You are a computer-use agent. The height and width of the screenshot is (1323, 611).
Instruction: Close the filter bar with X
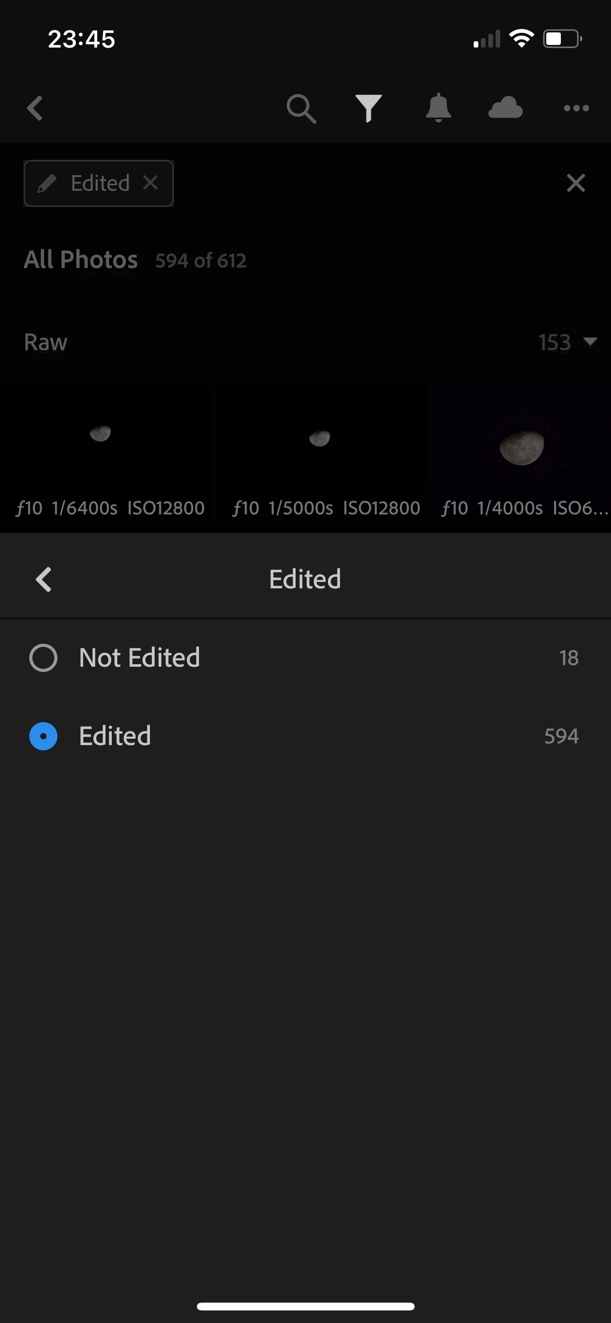575,183
